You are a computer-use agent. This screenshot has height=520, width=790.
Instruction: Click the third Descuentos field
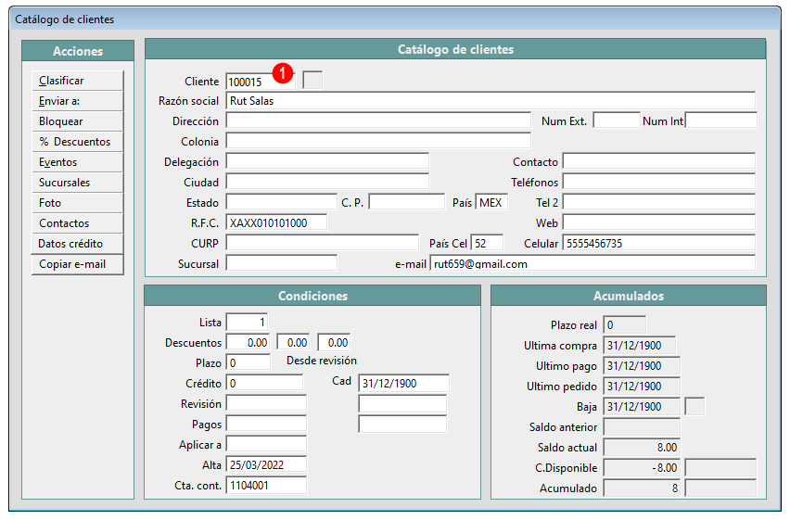334,343
